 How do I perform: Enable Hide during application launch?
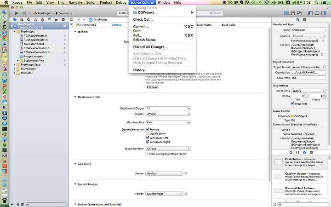pos(147,154)
